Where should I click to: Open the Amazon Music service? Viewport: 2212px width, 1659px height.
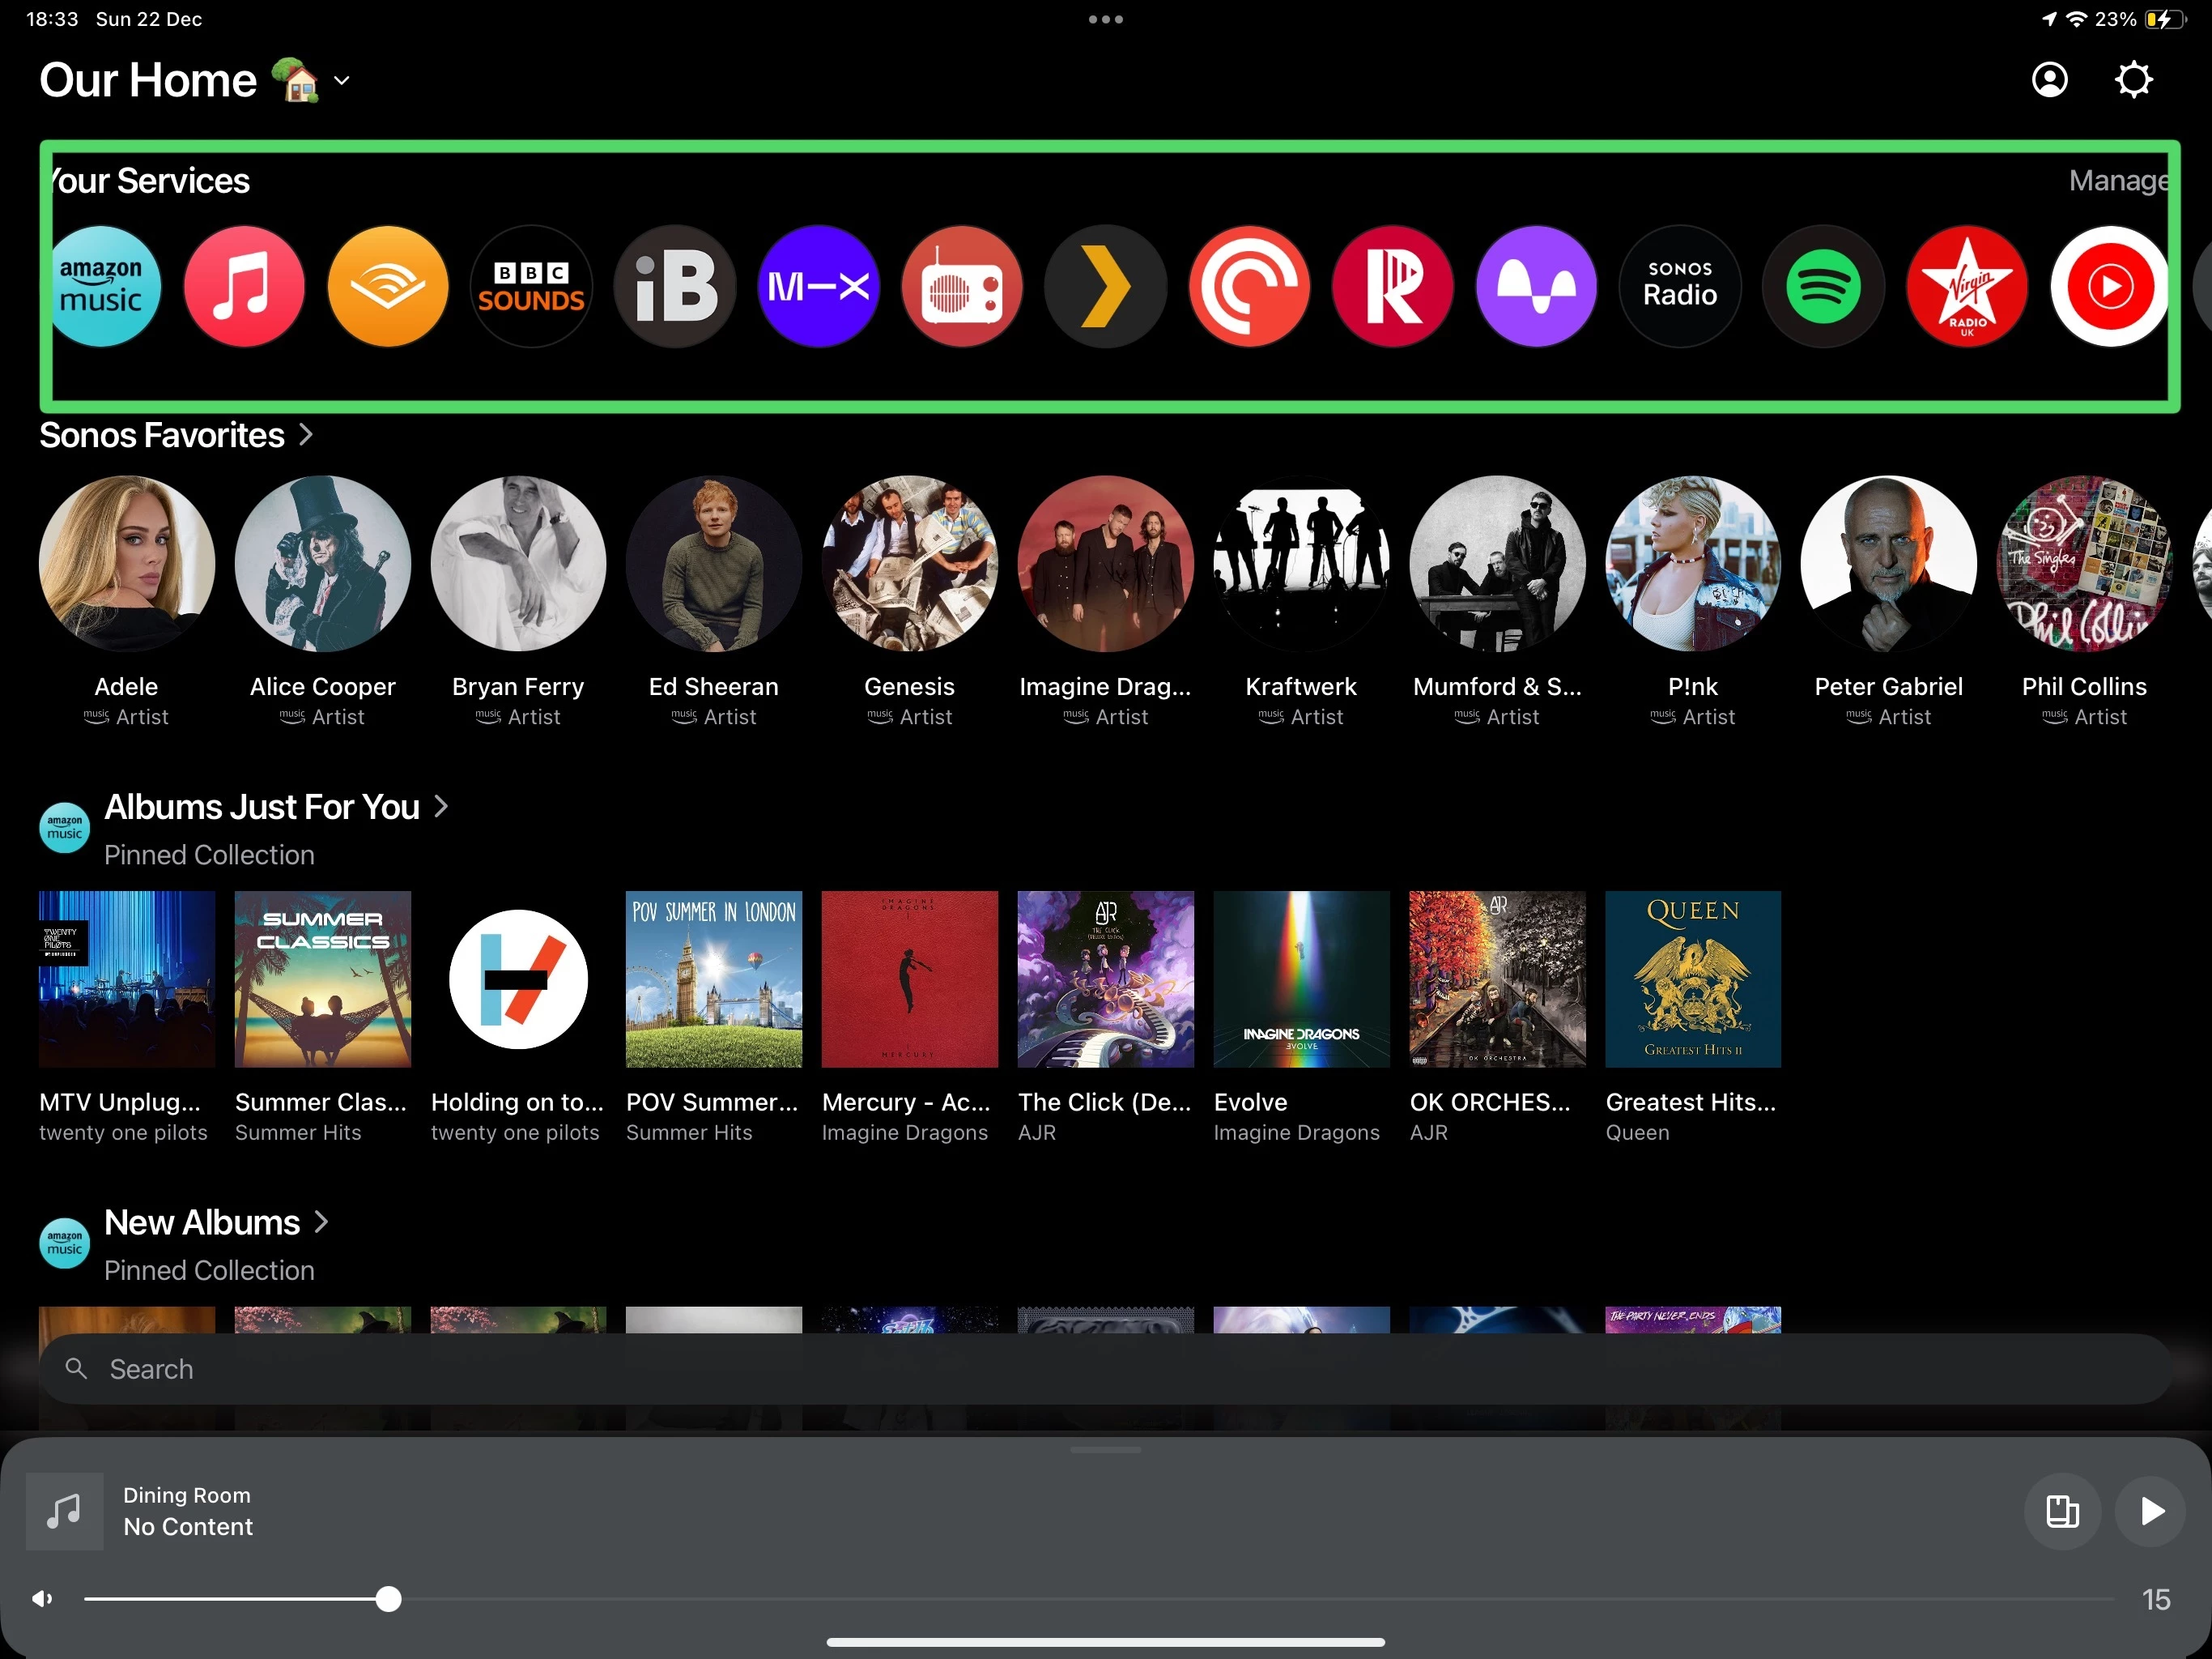tap(102, 286)
